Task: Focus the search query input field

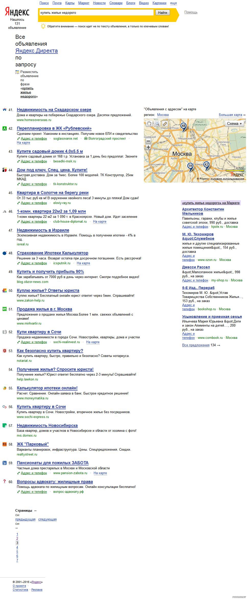Action: click(96, 13)
